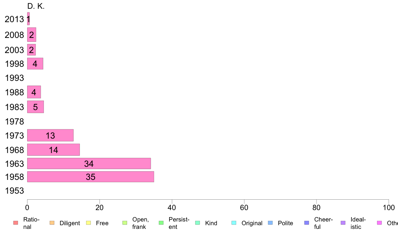The width and height of the screenshot is (398, 247).
Task: Select the Open, frank legend swatch
Action: (x=125, y=223)
